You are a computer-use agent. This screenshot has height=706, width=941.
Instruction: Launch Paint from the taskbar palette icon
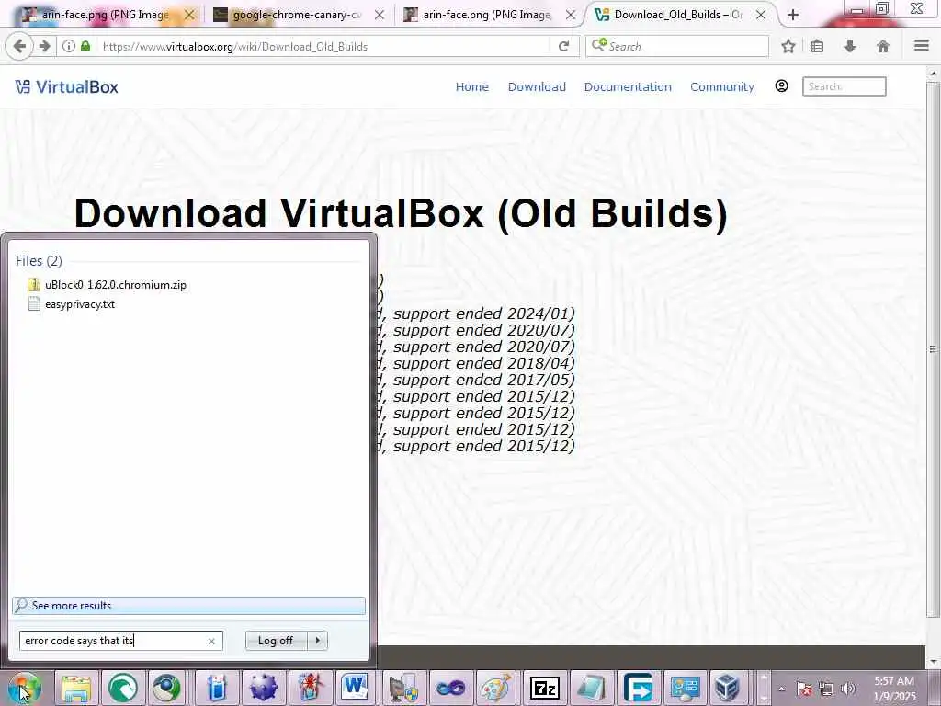[497, 688]
